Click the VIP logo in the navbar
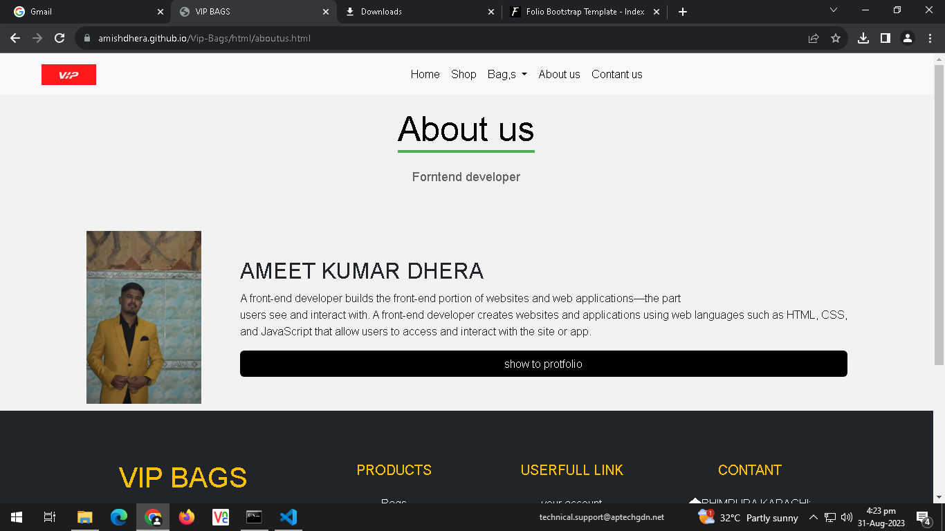The height and width of the screenshot is (531, 945). pyautogui.click(x=68, y=74)
